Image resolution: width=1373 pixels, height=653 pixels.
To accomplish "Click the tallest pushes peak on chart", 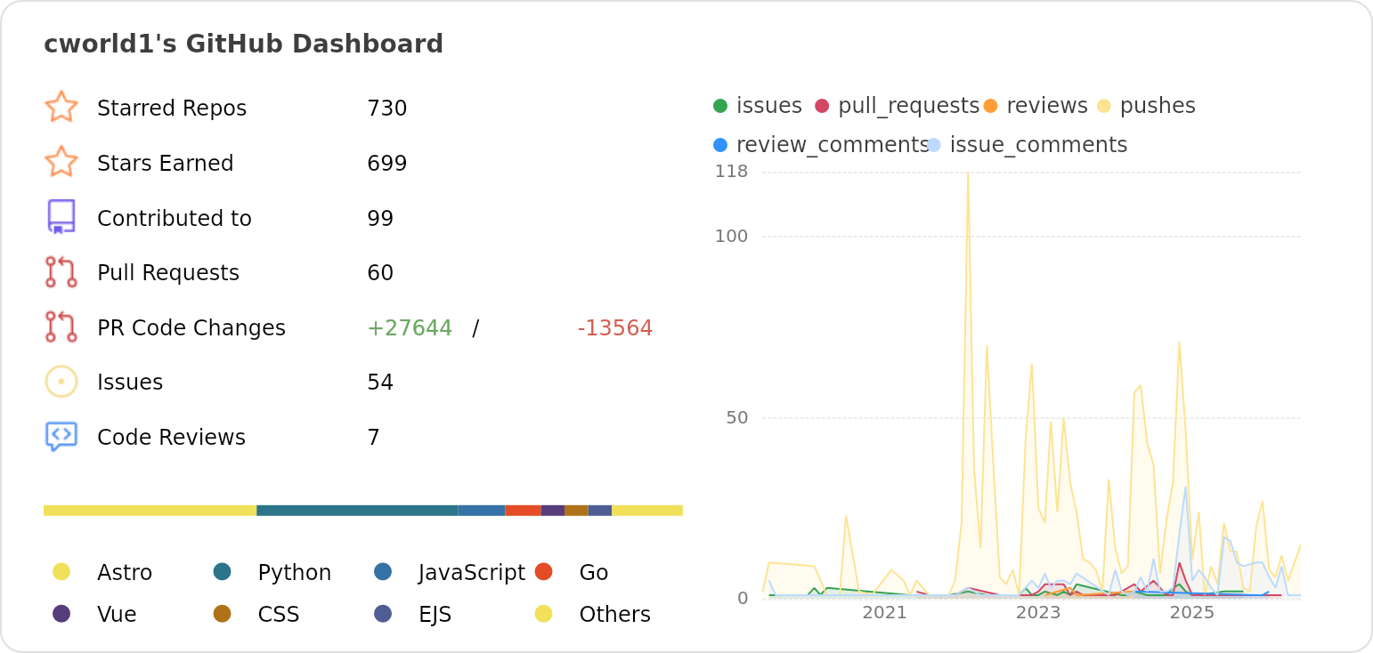I will pos(968,174).
